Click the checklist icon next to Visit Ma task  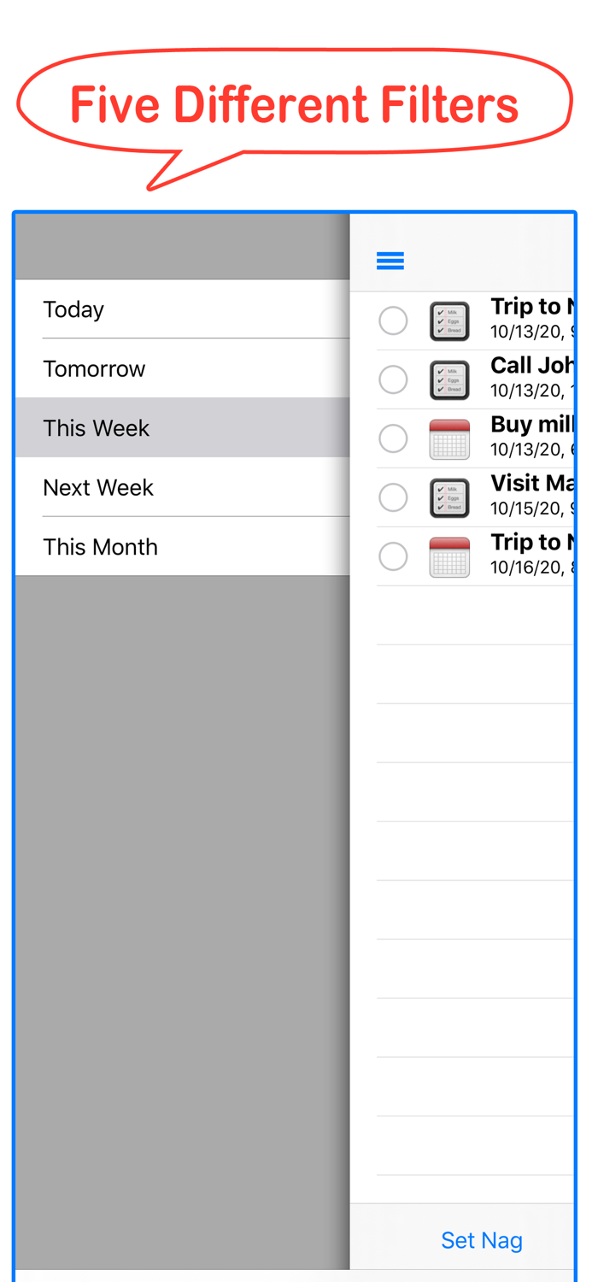tap(449, 497)
